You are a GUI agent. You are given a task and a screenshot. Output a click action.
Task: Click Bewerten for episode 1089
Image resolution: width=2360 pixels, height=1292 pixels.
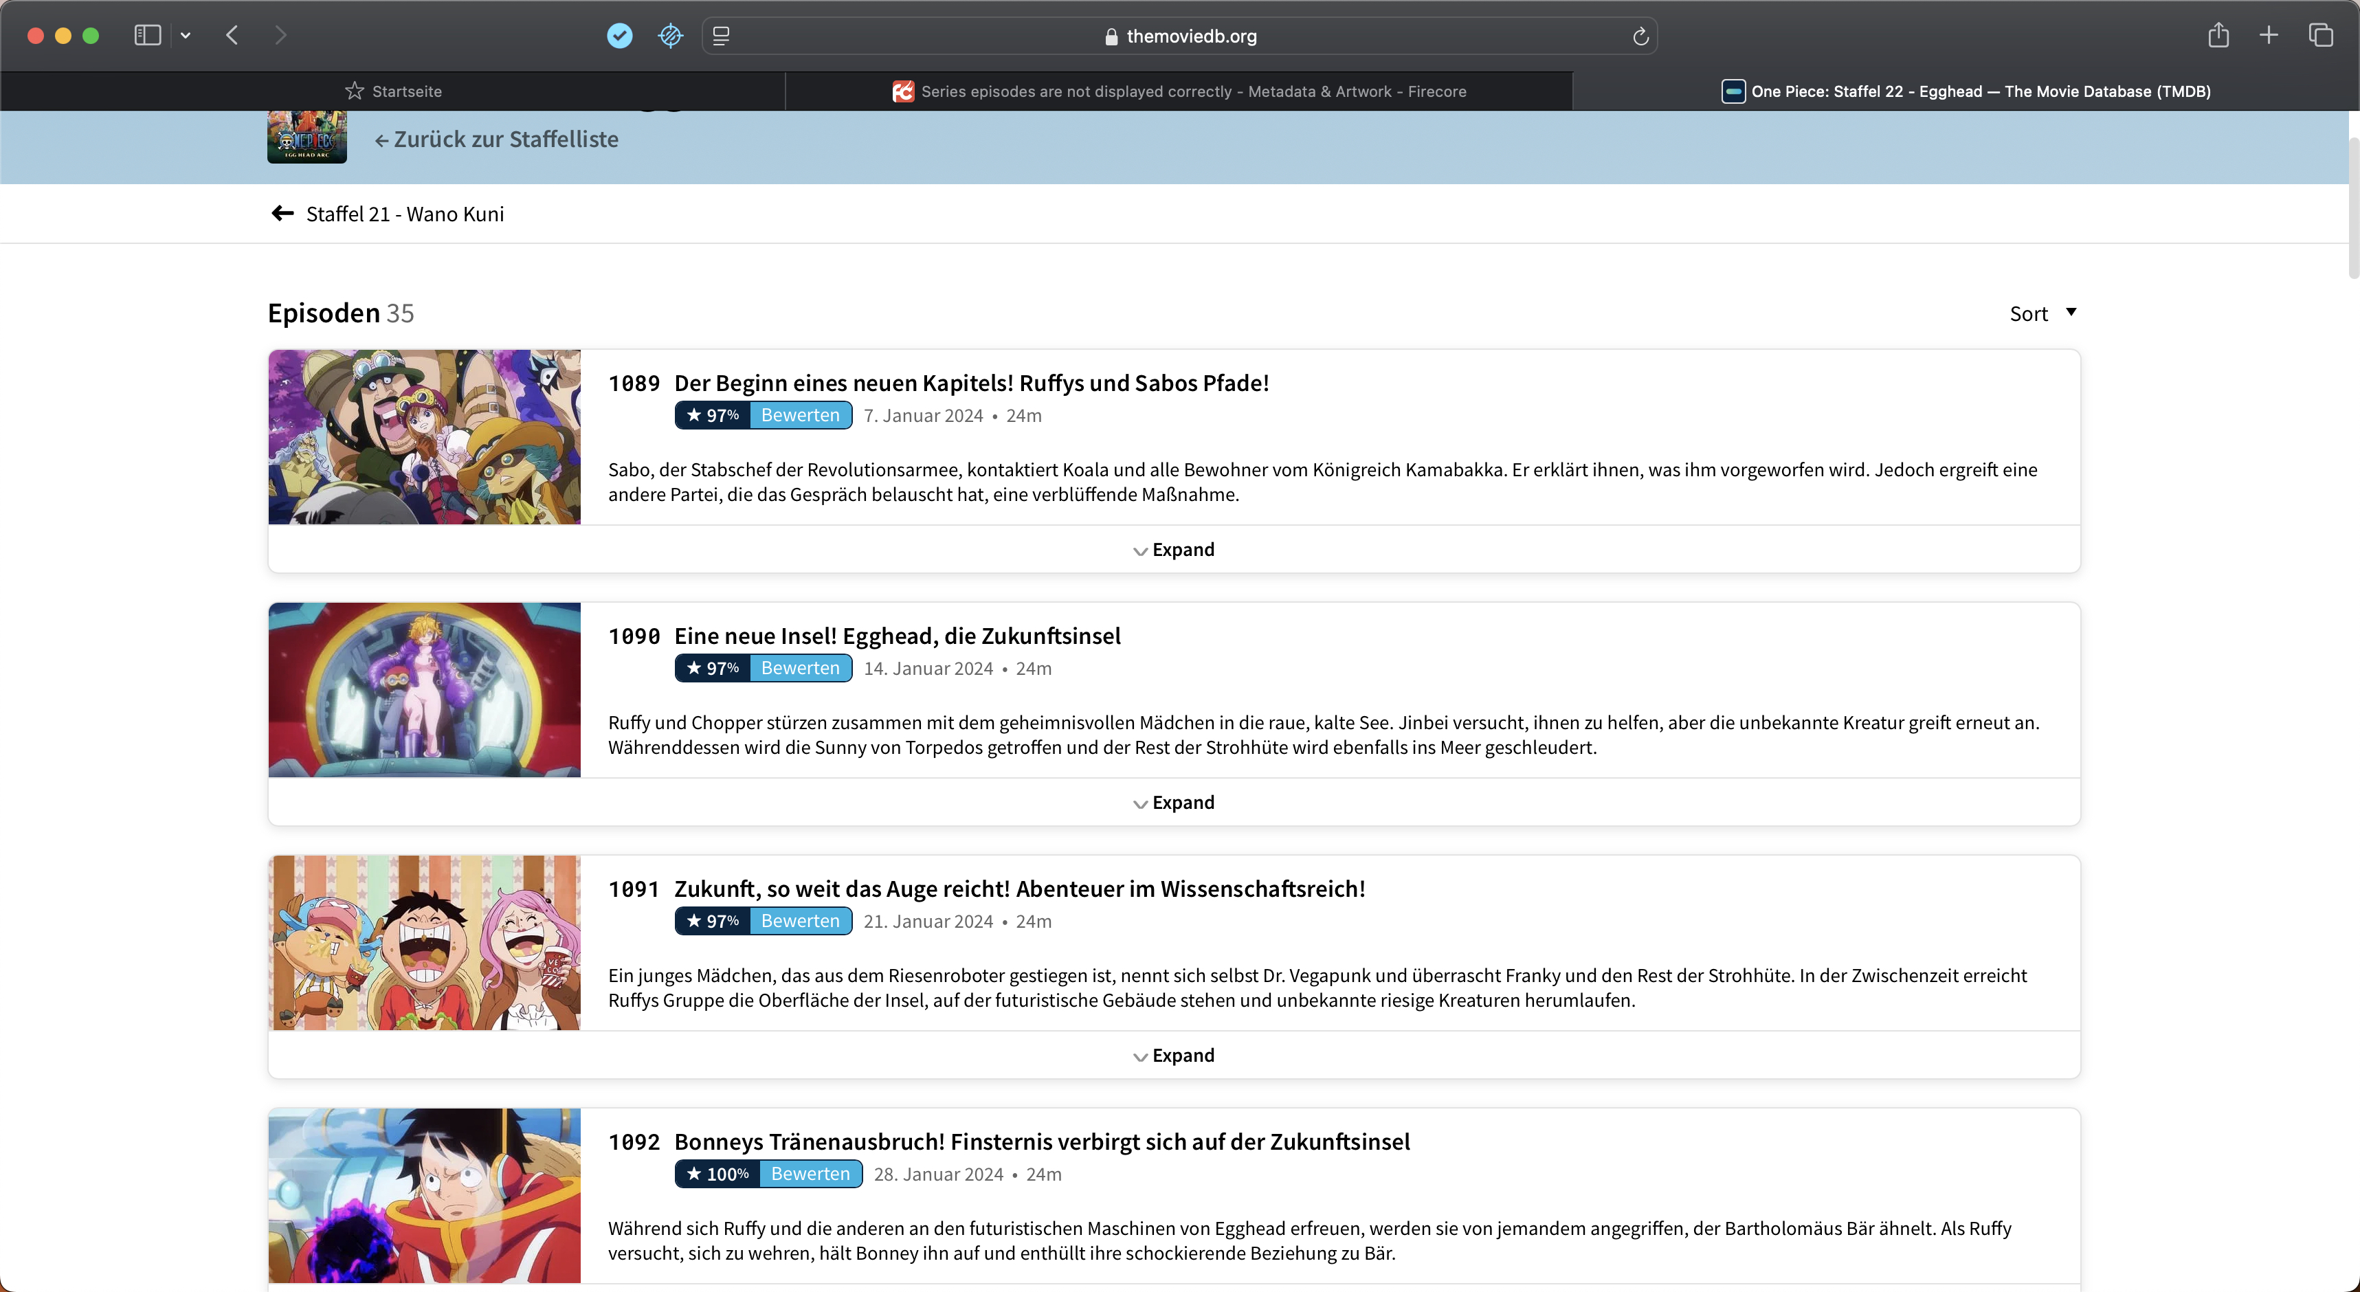[800, 415]
